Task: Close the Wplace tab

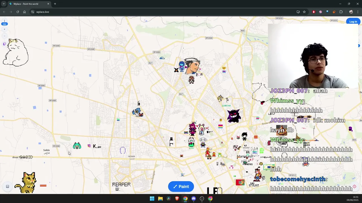Action: tap(48, 4)
